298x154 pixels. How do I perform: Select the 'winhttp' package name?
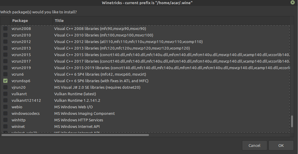tap(18, 120)
